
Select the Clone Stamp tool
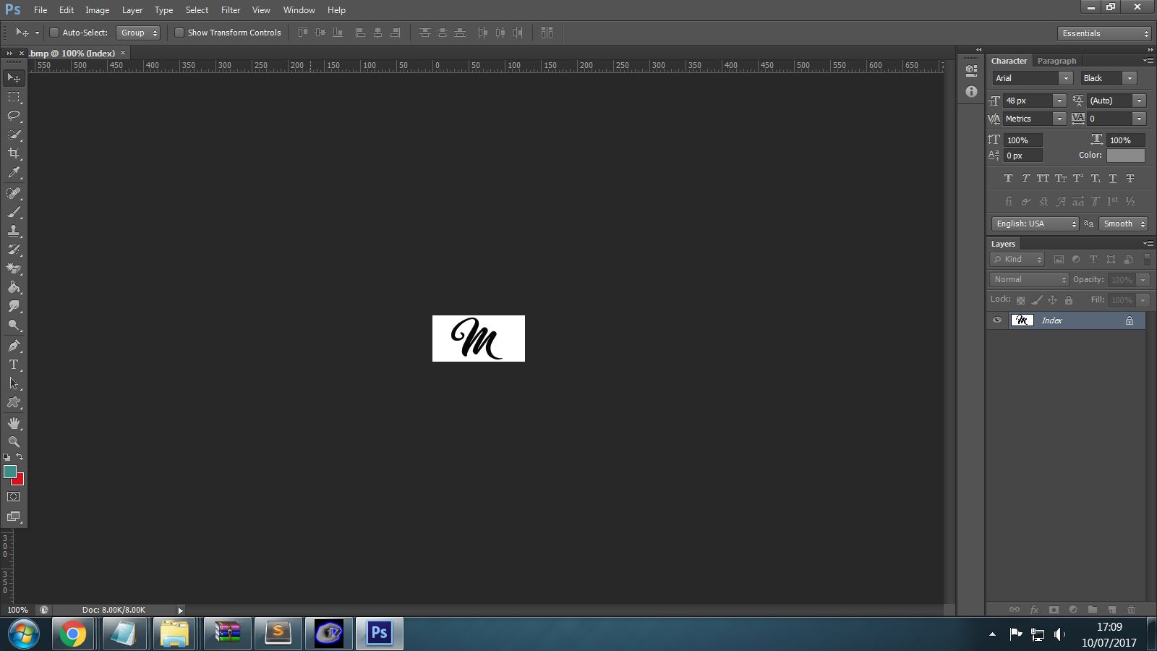[x=14, y=231]
